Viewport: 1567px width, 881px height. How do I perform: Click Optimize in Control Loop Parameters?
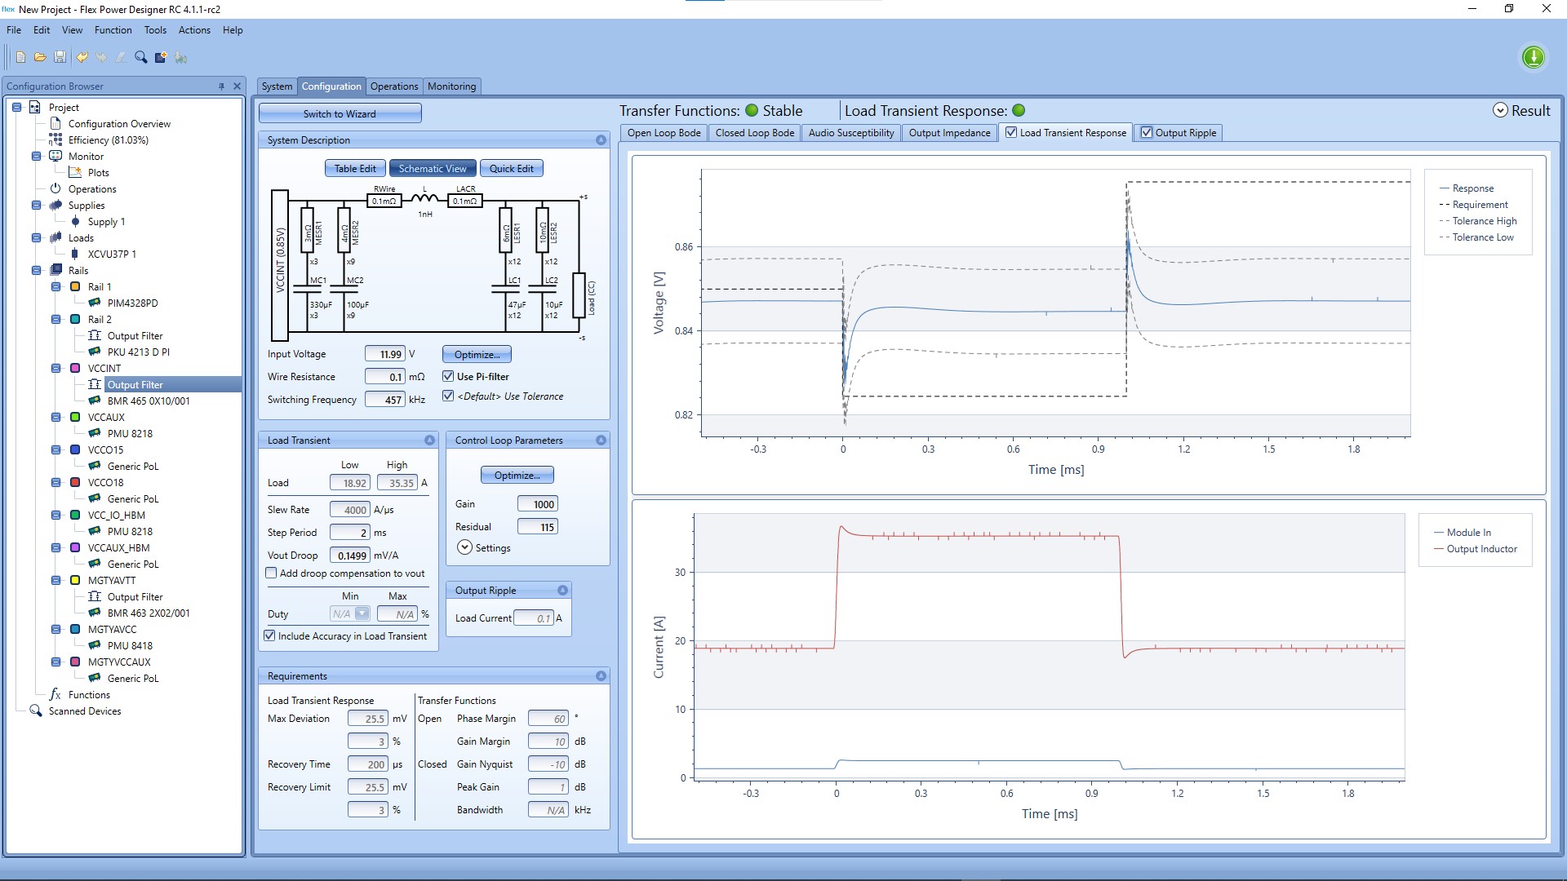517,475
